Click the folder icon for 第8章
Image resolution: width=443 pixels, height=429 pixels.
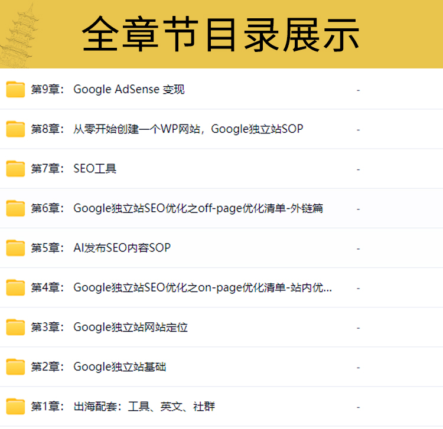click(15, 129)
